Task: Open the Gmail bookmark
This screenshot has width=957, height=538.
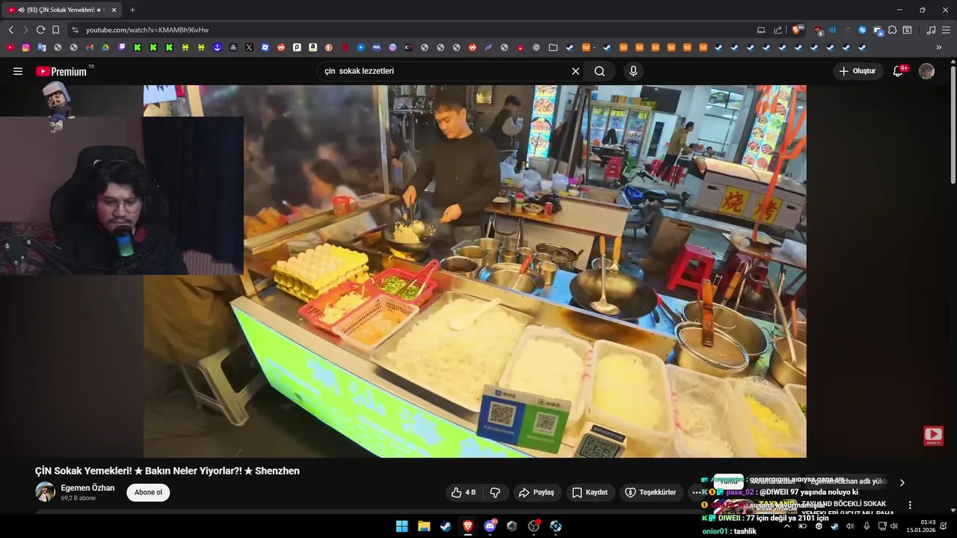Action: coord(89,47)
